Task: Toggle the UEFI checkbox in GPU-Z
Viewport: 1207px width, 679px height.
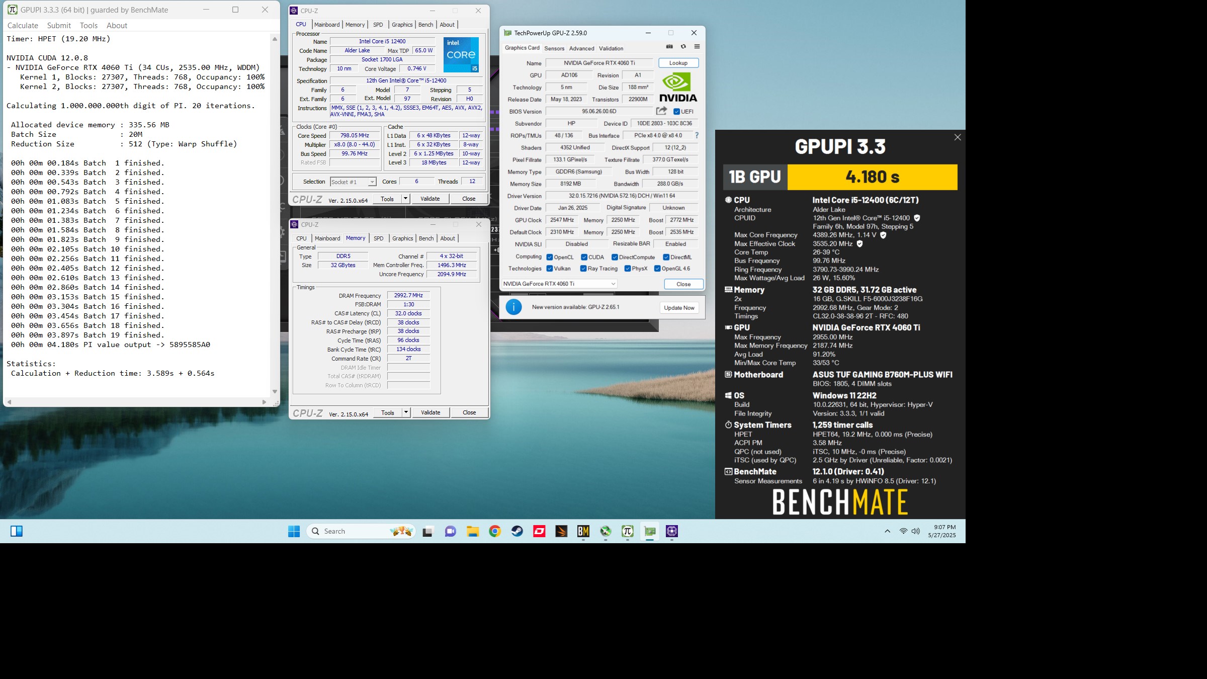Action: 676,112
